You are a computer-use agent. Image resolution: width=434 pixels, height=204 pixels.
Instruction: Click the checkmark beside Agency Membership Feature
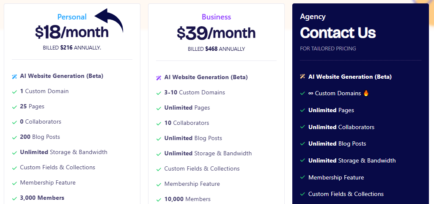pos(302,178)
